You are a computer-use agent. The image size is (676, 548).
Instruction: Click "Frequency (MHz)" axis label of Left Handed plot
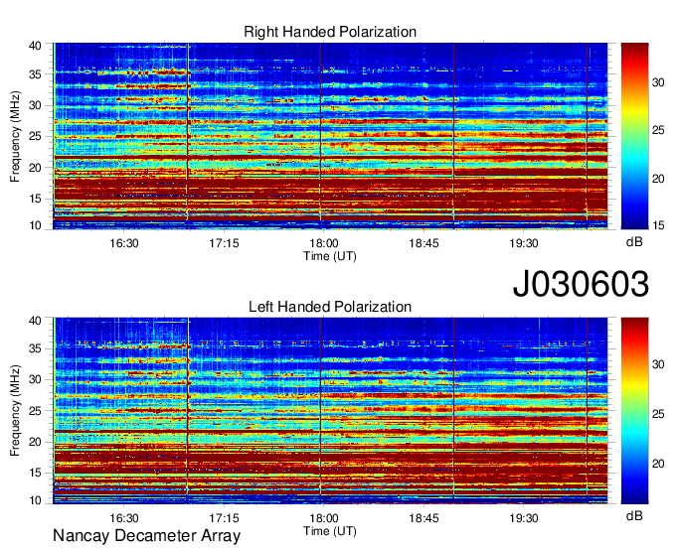tap(15, 411)
